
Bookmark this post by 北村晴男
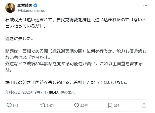click(x=110, y=105)
